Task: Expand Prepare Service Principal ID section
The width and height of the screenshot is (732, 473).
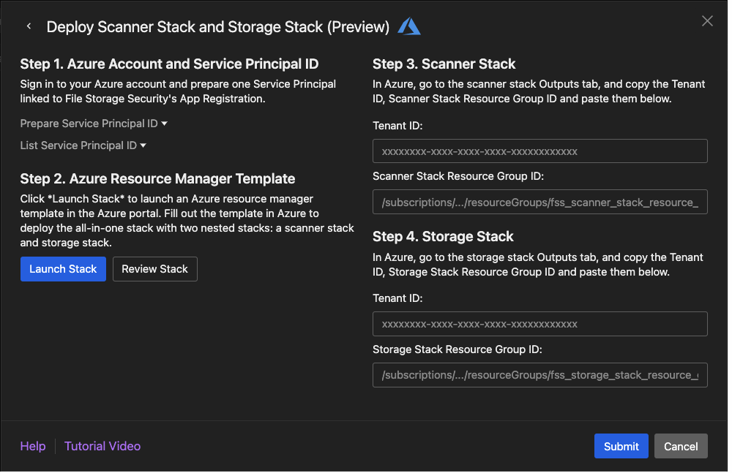Action: point(94,124)
